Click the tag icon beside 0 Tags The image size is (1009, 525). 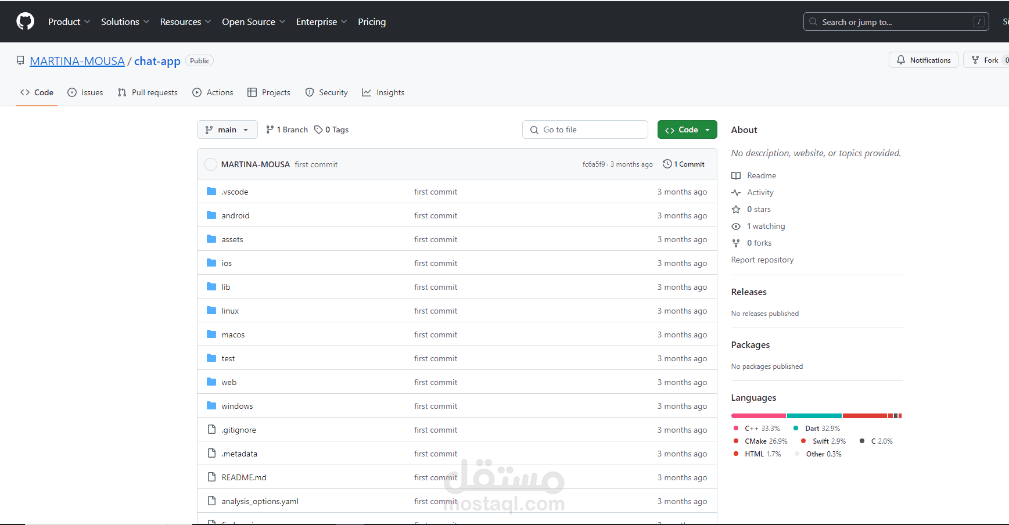tap(318, 130)
